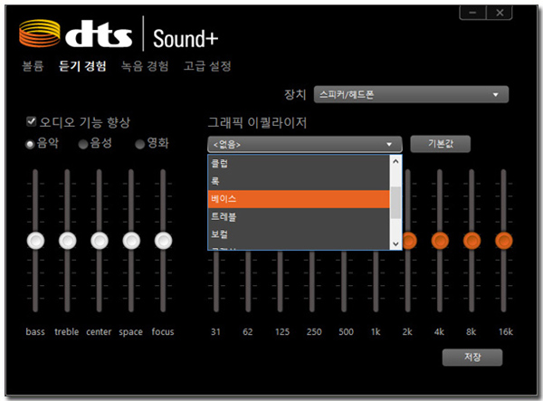
Task: Select the 음악 radio button
Action: pyautogui.click(x=32, y=143)
